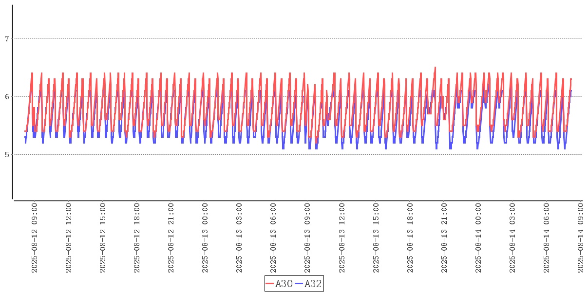Select the 2025-08-14 09:00 time label

[x=581, y=238]
